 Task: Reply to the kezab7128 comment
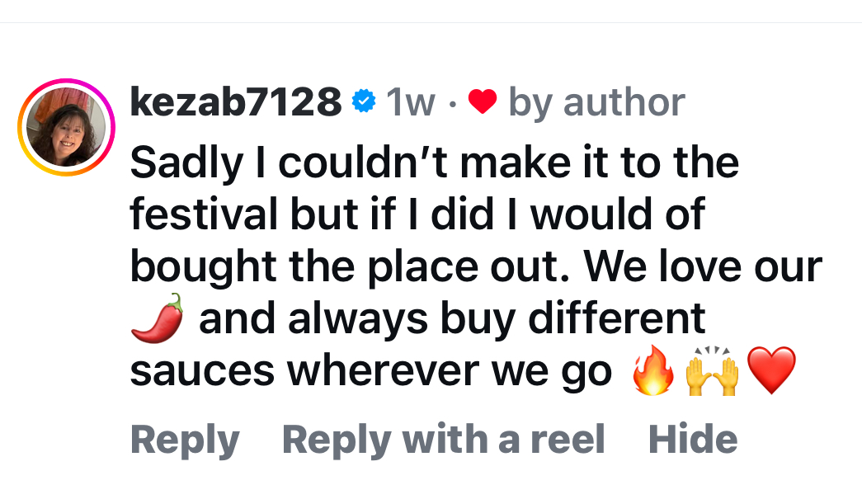coord(185,440)
